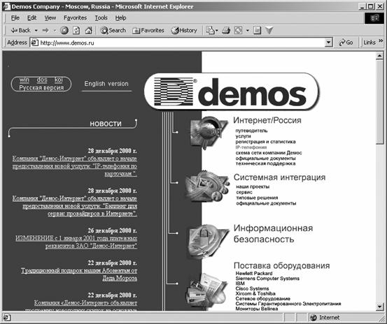The image size is (387, 324).
Task: Open the dropdown arrow beside the size icon
Action: (x=248, y=31)
